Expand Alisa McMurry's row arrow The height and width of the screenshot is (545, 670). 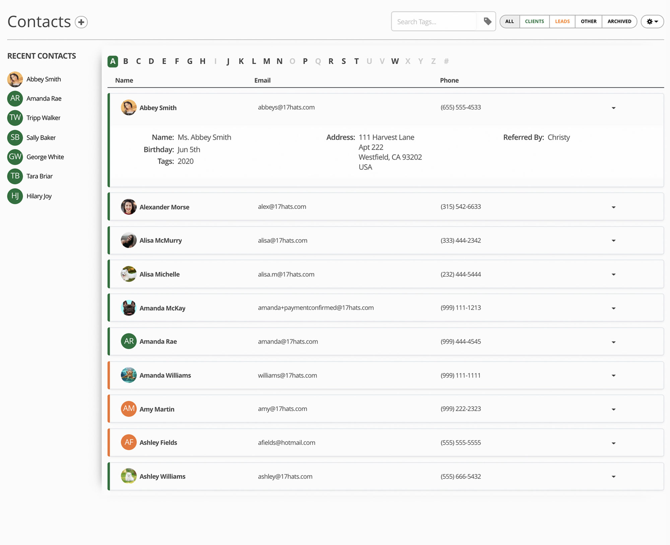click(613, 240)
